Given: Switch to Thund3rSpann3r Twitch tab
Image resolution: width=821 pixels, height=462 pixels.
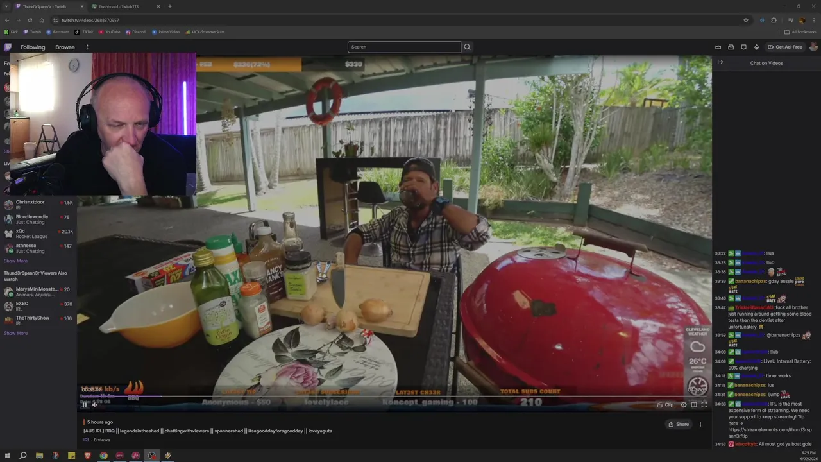Looking at the screenshot, I should (50, 6).
